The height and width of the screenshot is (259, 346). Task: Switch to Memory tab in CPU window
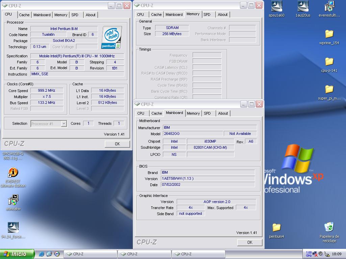click(61, 15)
